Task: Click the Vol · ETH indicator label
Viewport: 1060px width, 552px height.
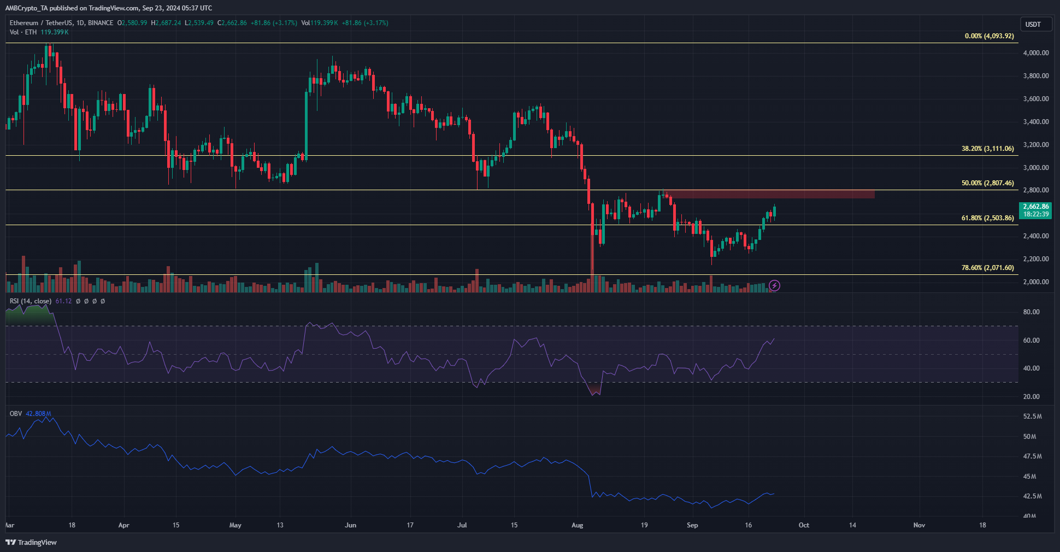Action: tap(23, 32)
